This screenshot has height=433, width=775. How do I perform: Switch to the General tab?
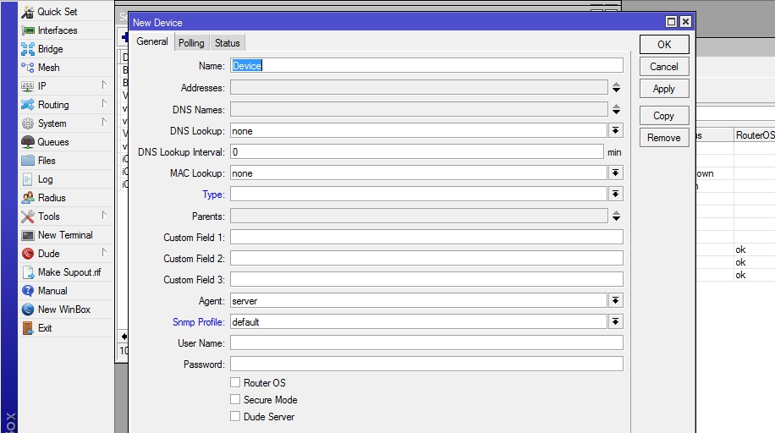[152, 41]
